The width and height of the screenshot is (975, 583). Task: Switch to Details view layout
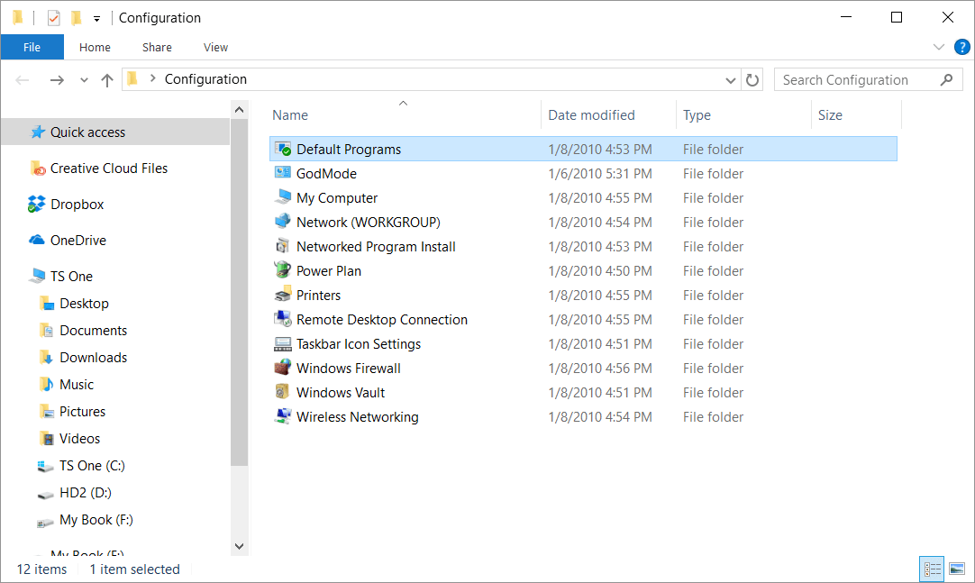point(932,569)
